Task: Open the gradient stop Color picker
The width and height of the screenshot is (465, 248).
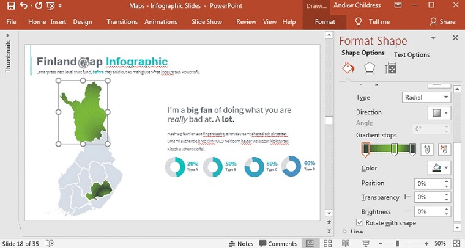Action: coord(438,168)
